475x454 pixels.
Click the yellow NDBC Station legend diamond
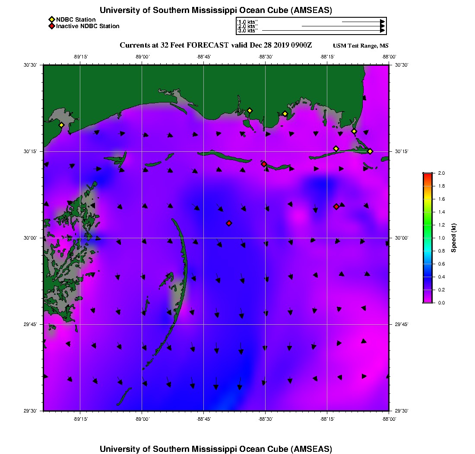tap(51, 19)
